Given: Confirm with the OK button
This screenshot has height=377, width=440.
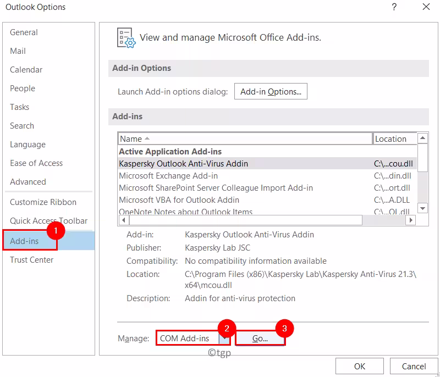Looking at the screenshot, I should pos(360,366).
